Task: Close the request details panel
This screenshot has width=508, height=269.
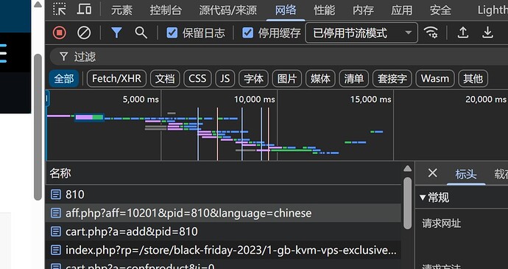Action: 432,173
